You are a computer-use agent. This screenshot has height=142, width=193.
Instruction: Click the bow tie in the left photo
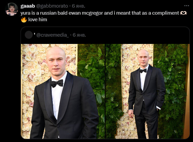point(57,83)
